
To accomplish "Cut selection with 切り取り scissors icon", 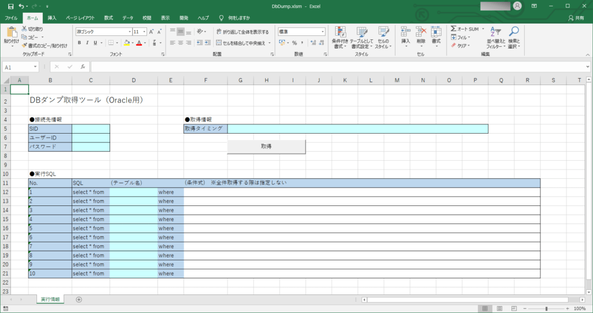I will [x=24, y=29].
